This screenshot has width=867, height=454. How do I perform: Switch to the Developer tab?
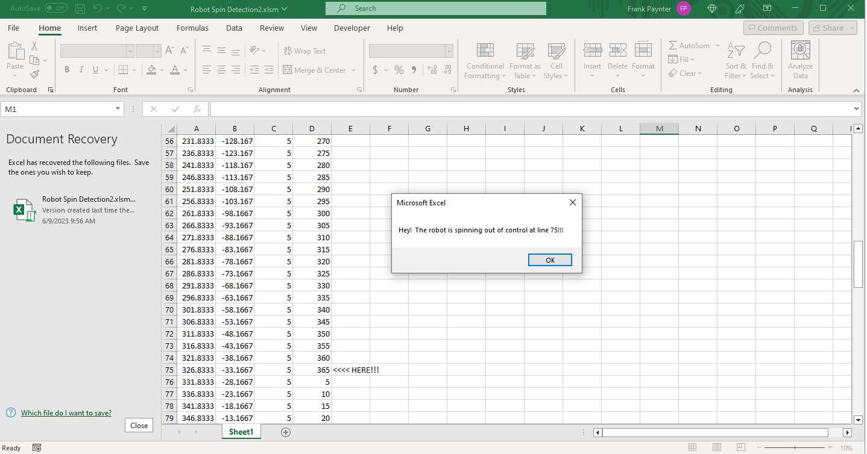pos(352,28)
